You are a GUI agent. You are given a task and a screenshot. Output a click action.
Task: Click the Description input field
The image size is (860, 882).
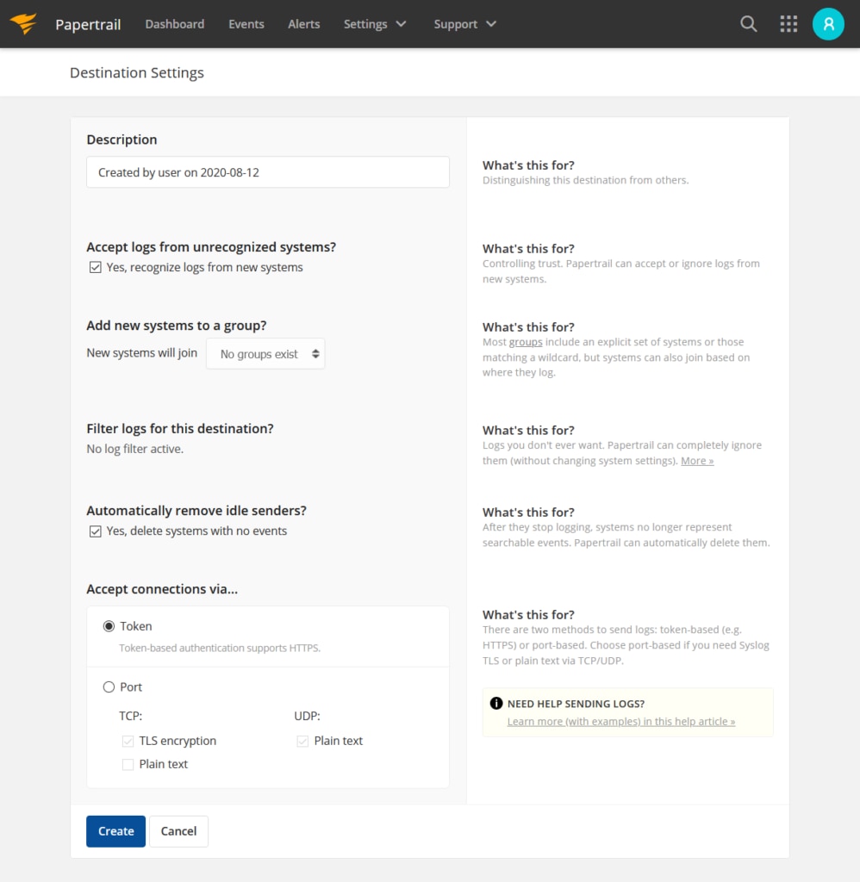(268, 172)
